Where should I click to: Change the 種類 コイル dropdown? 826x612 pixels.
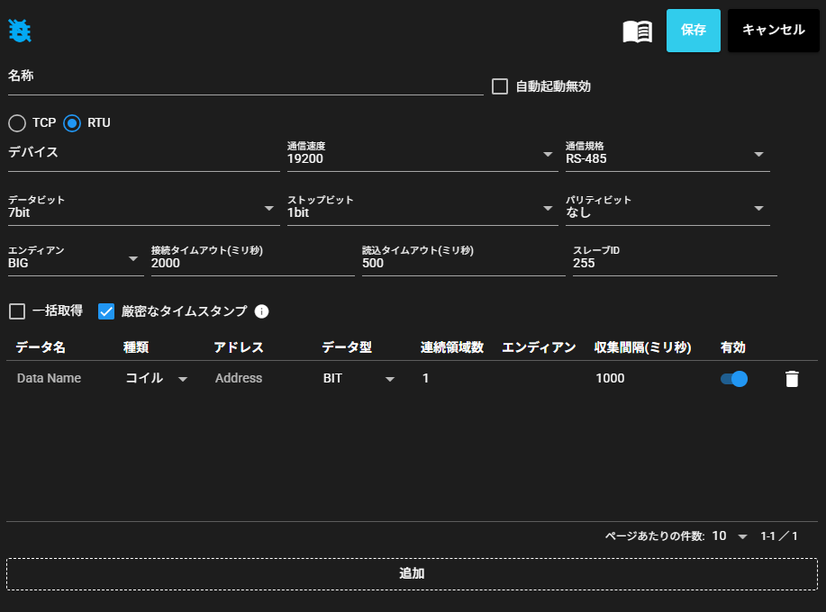(157, 379)
